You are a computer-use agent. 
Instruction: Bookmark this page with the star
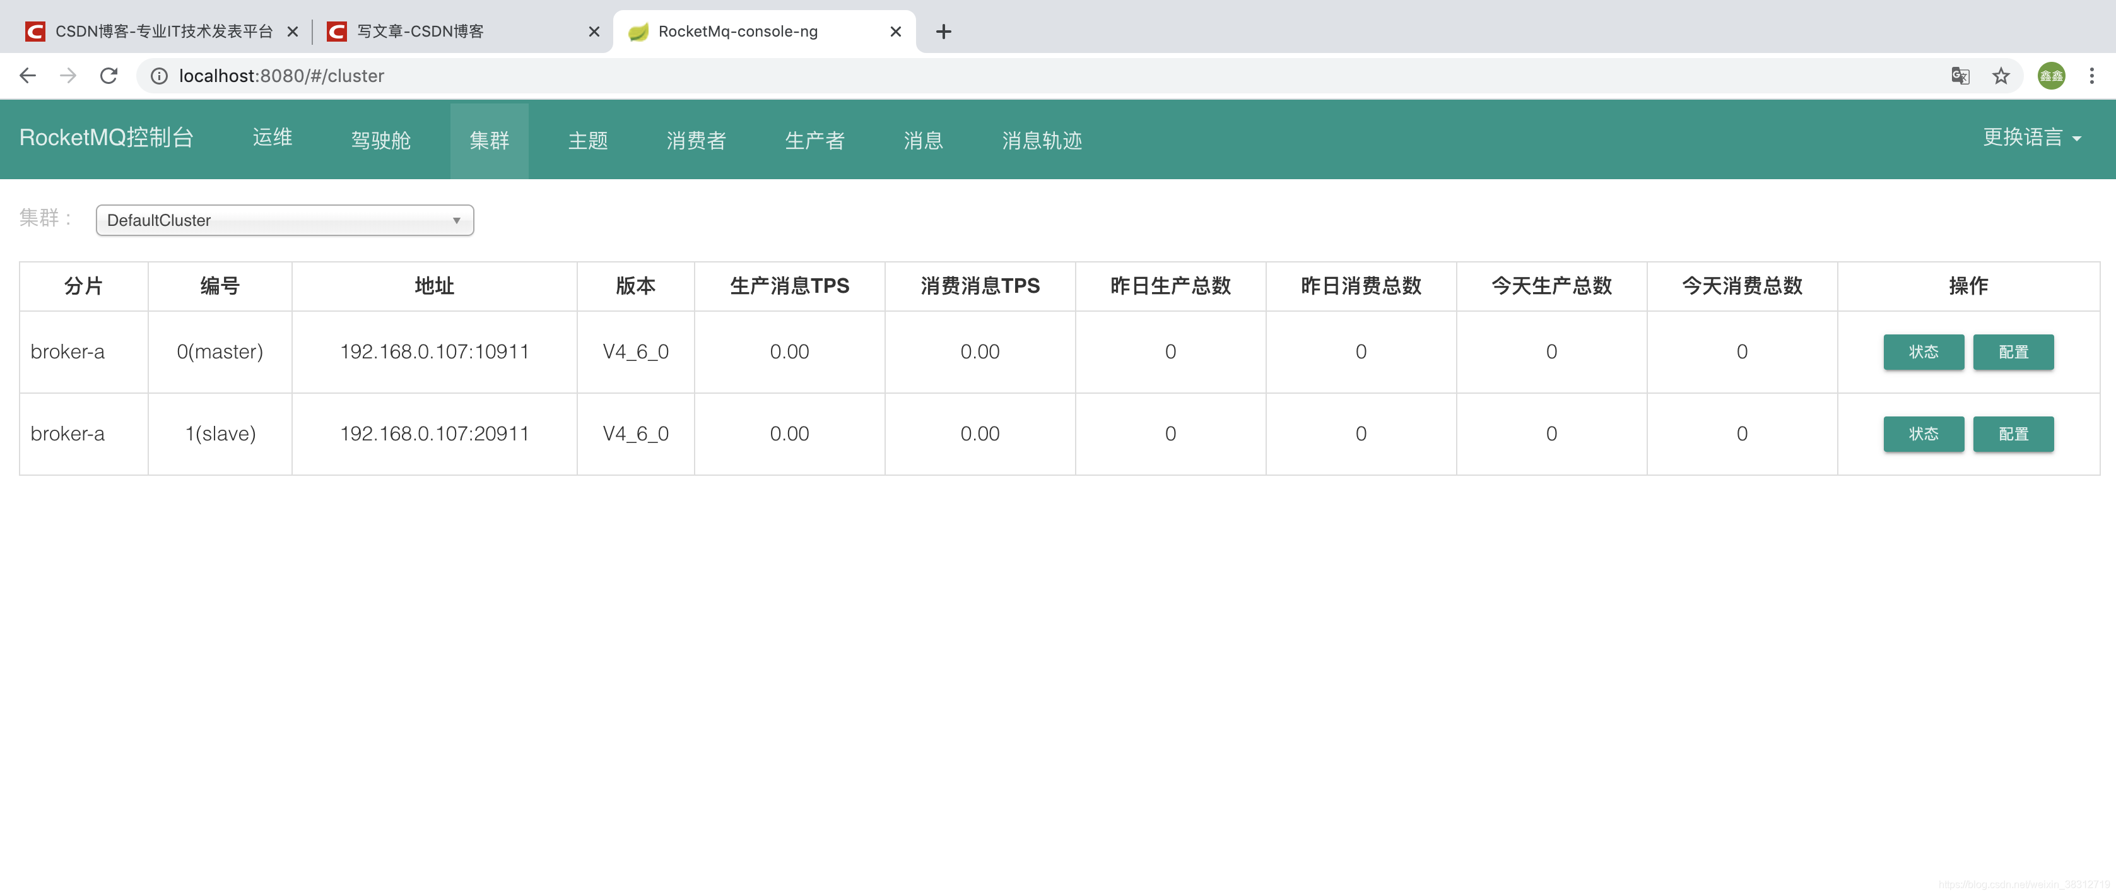point(2000,76)
